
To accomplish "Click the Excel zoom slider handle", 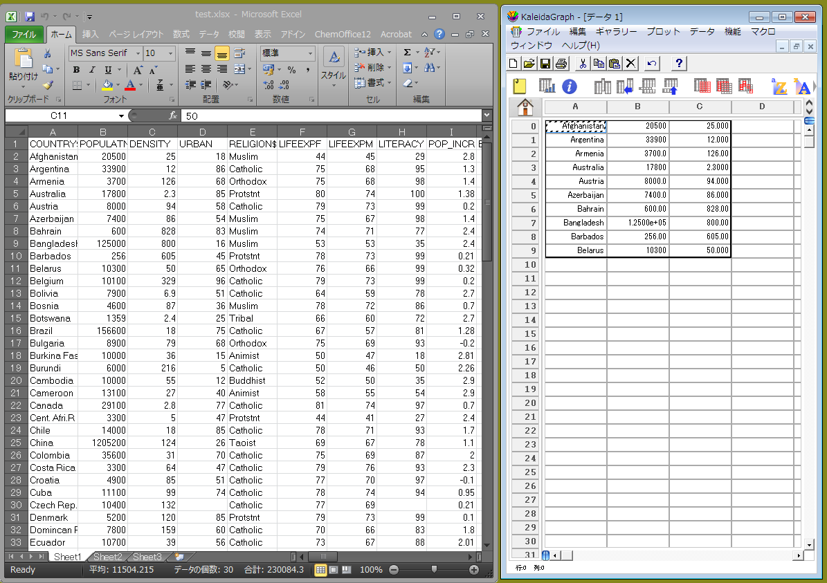I will pos(433,569).
